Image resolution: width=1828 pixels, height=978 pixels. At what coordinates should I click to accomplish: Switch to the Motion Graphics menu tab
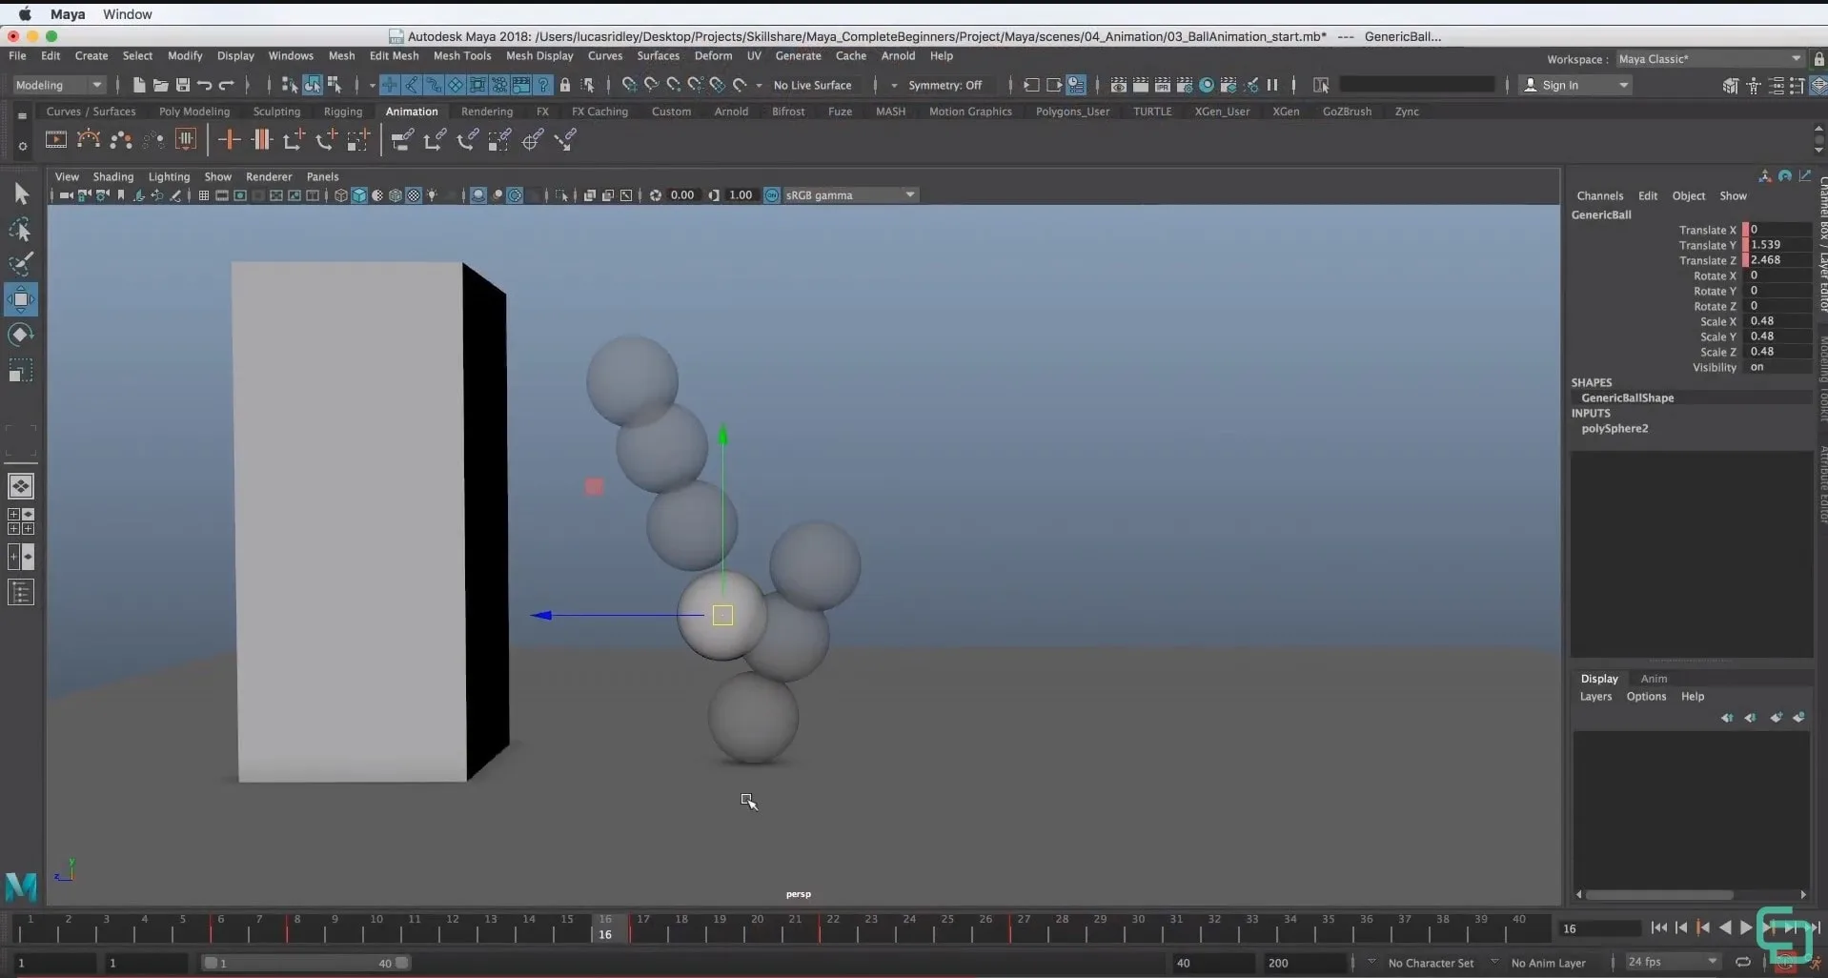pyautogui.click(x=968, y=112)
